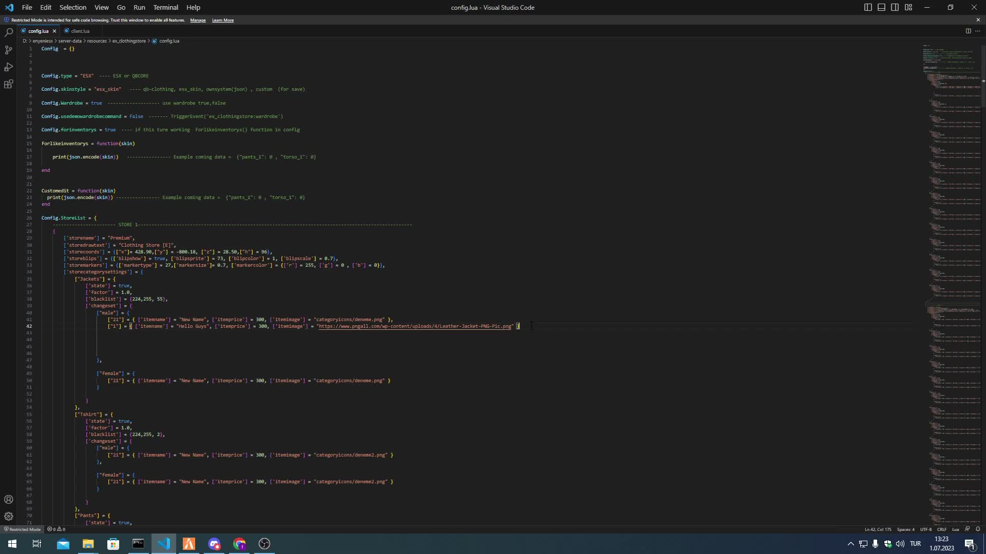
Task: Open the Accounts icon in activity bar
Action: (x=8, y=500)
